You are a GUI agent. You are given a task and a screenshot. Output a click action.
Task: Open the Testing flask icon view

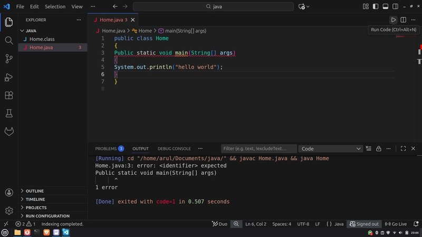point(8,113)
